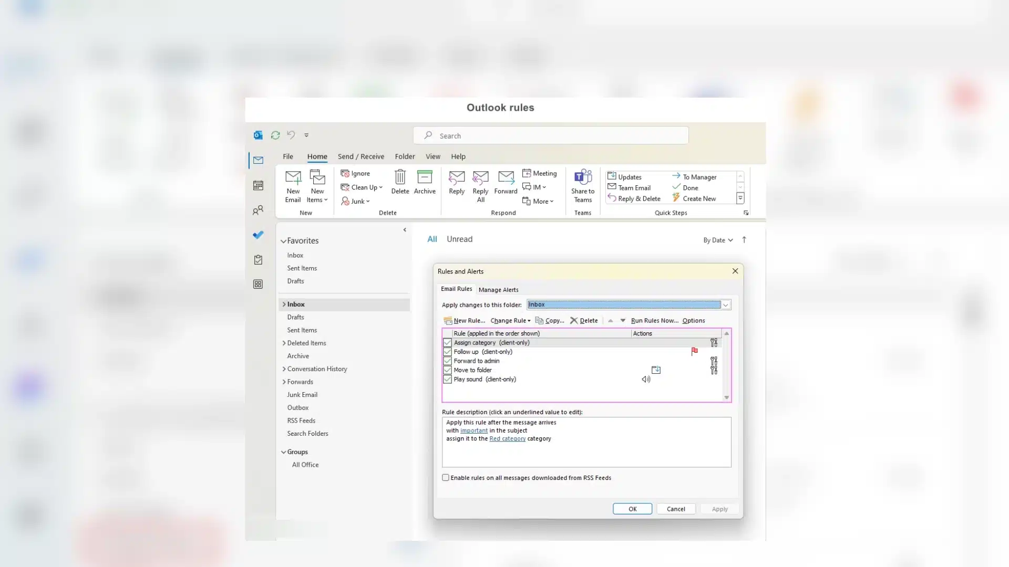
Task: Reverse sort order arrow
Action: [744, 240]
